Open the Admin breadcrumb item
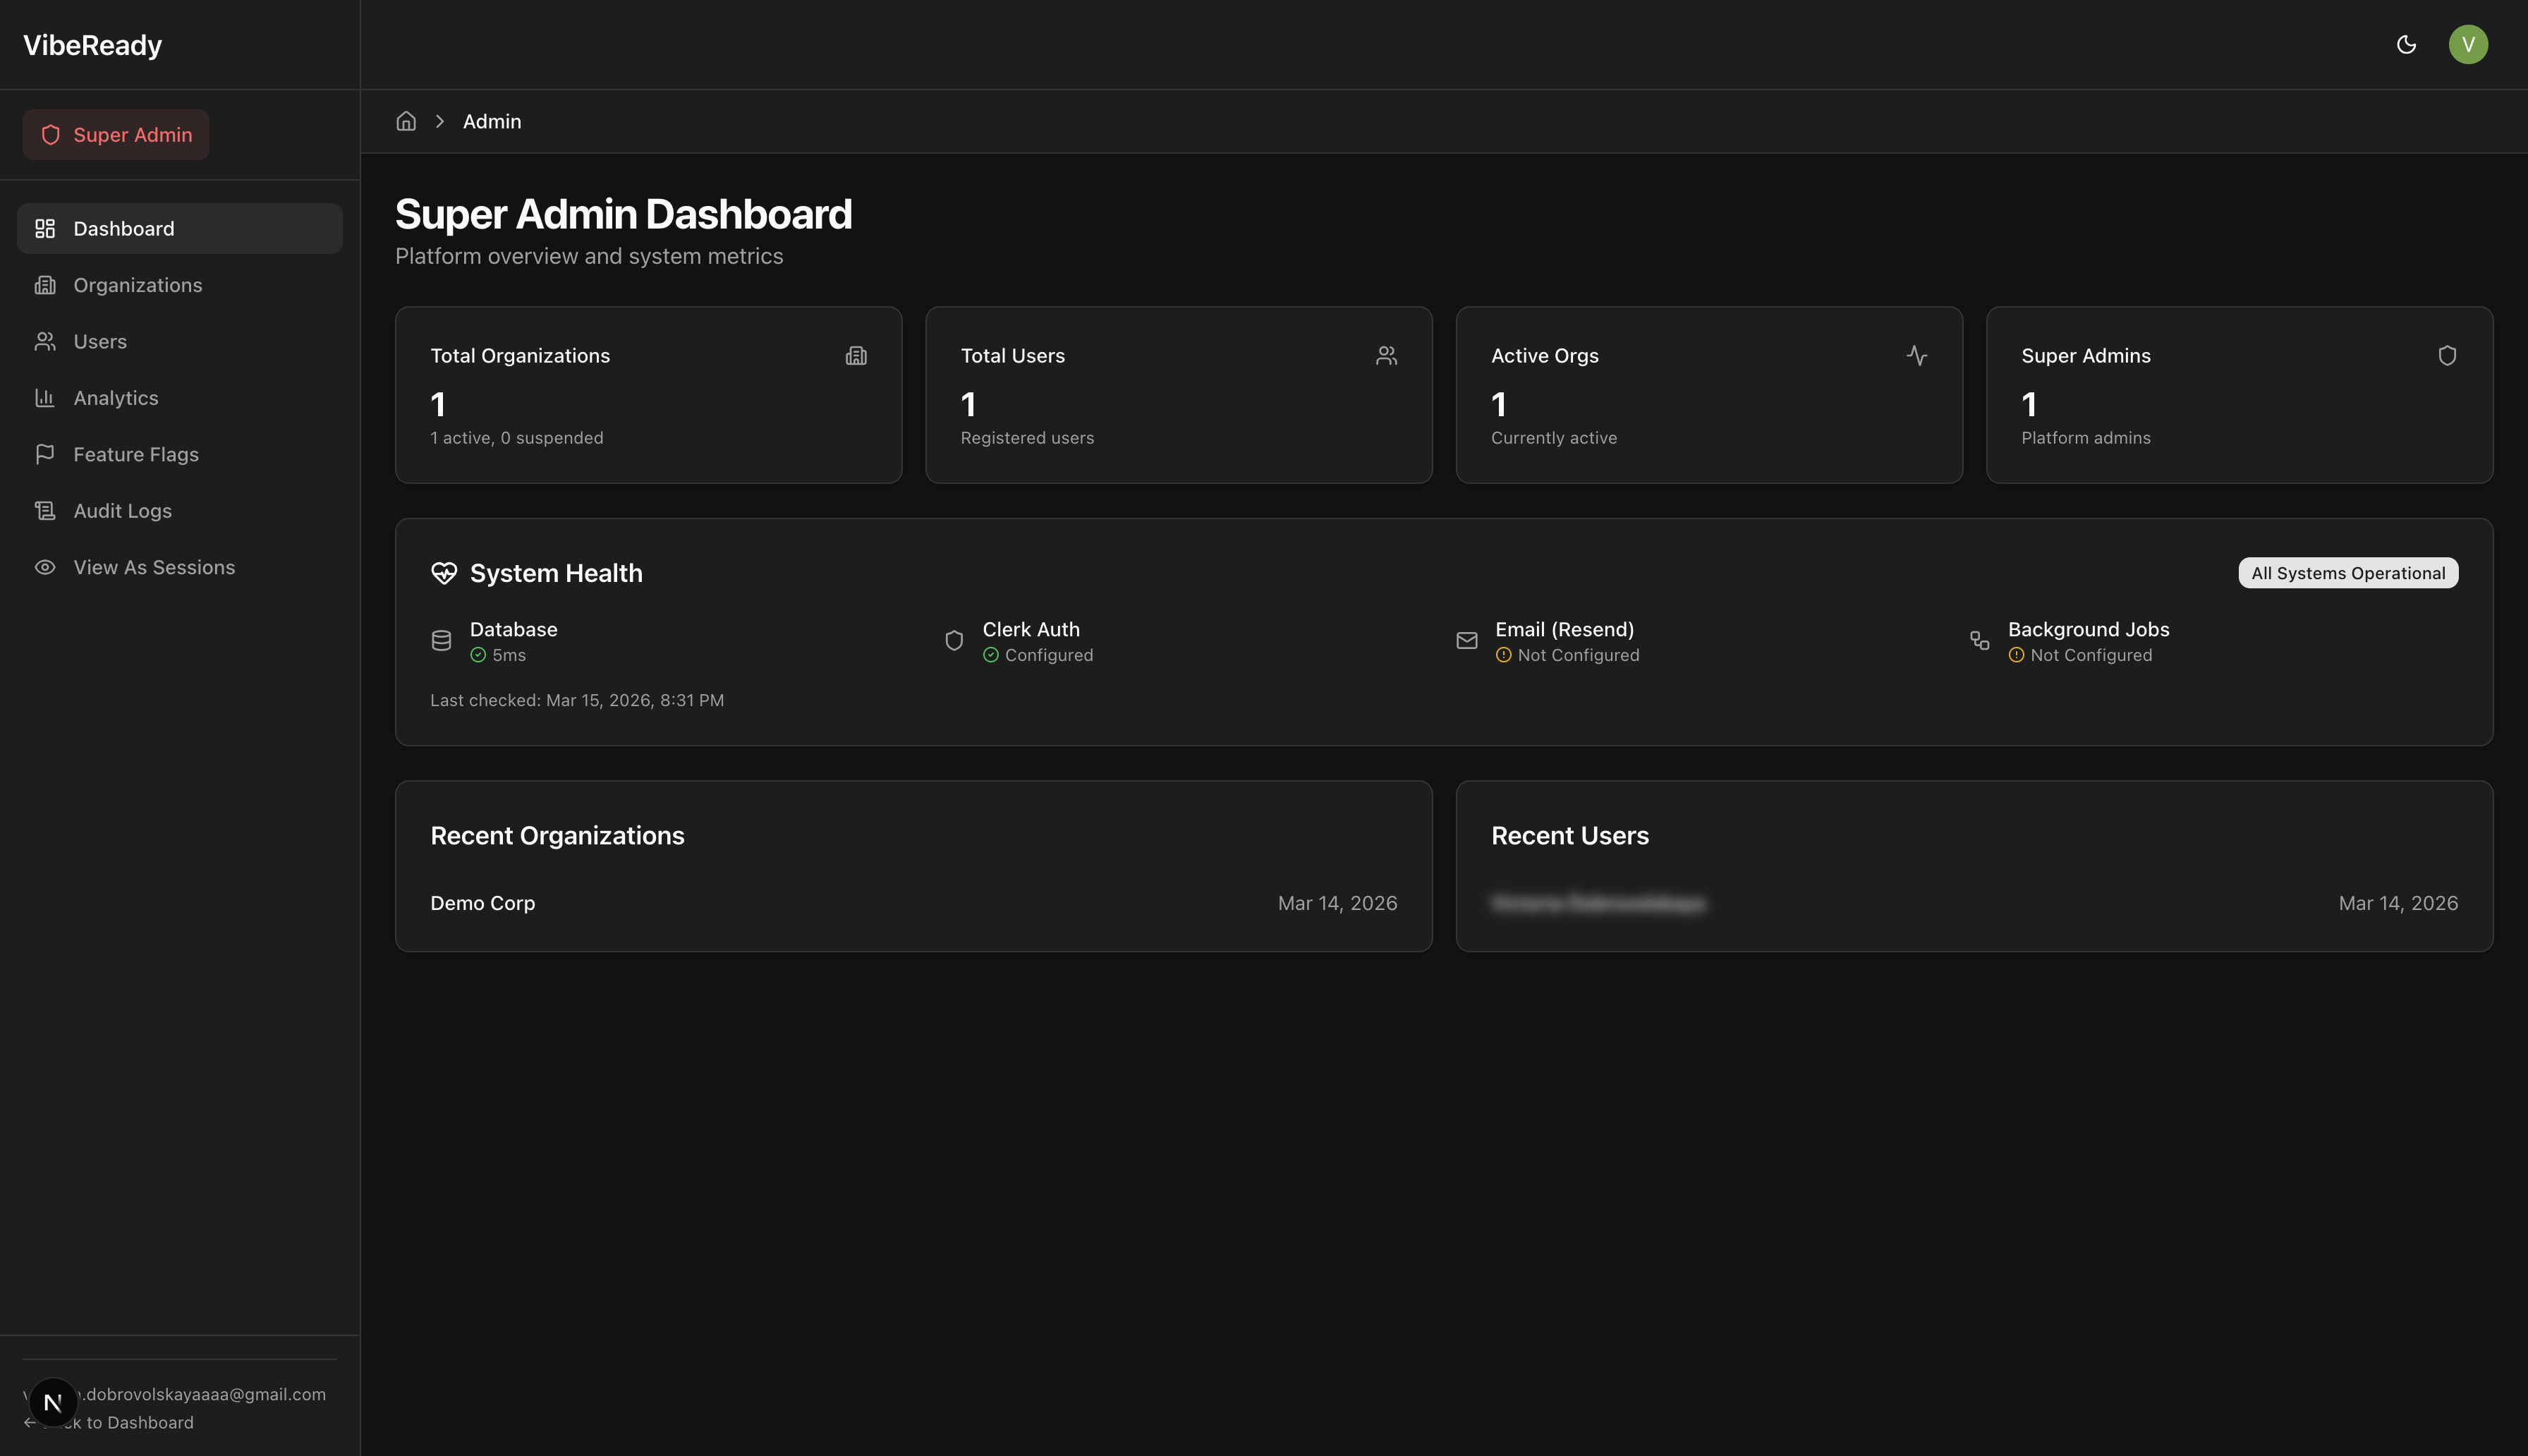The image size is (2528, 1456). pyautogui.click(x=492, y=120)
